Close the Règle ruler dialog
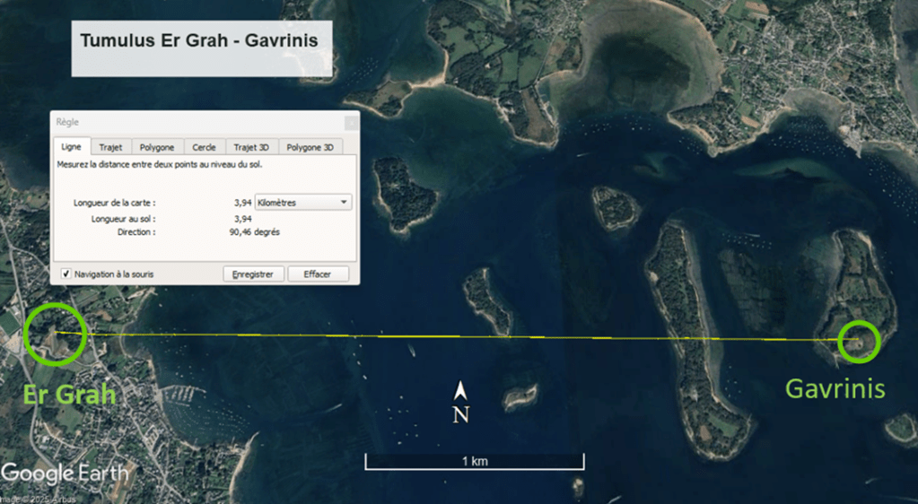Screen dimensions: 918x504 [x=350, y=121]
